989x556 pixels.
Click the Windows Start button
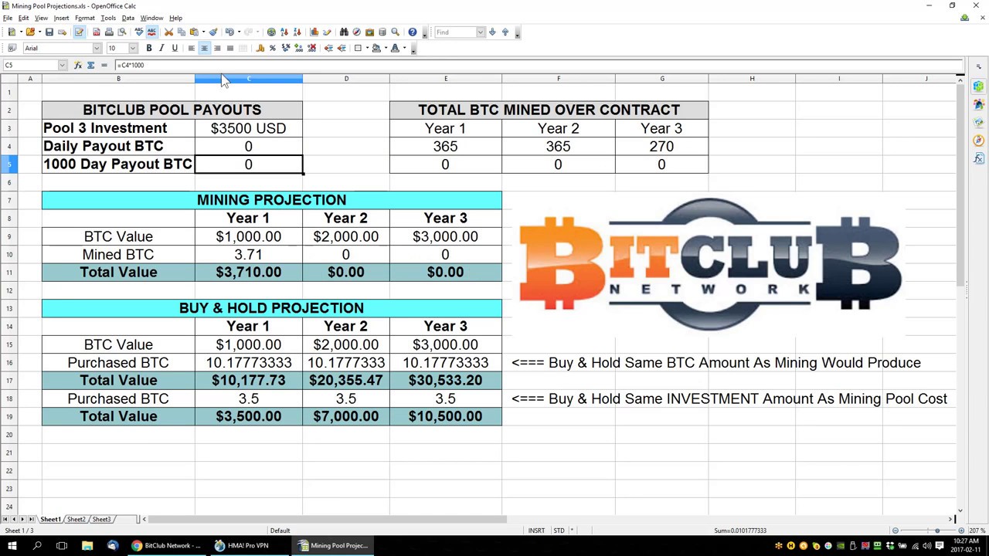pos(12,545)
